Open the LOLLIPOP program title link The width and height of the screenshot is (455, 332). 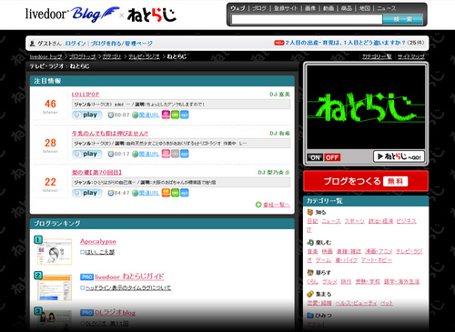(x=86, y=95)
